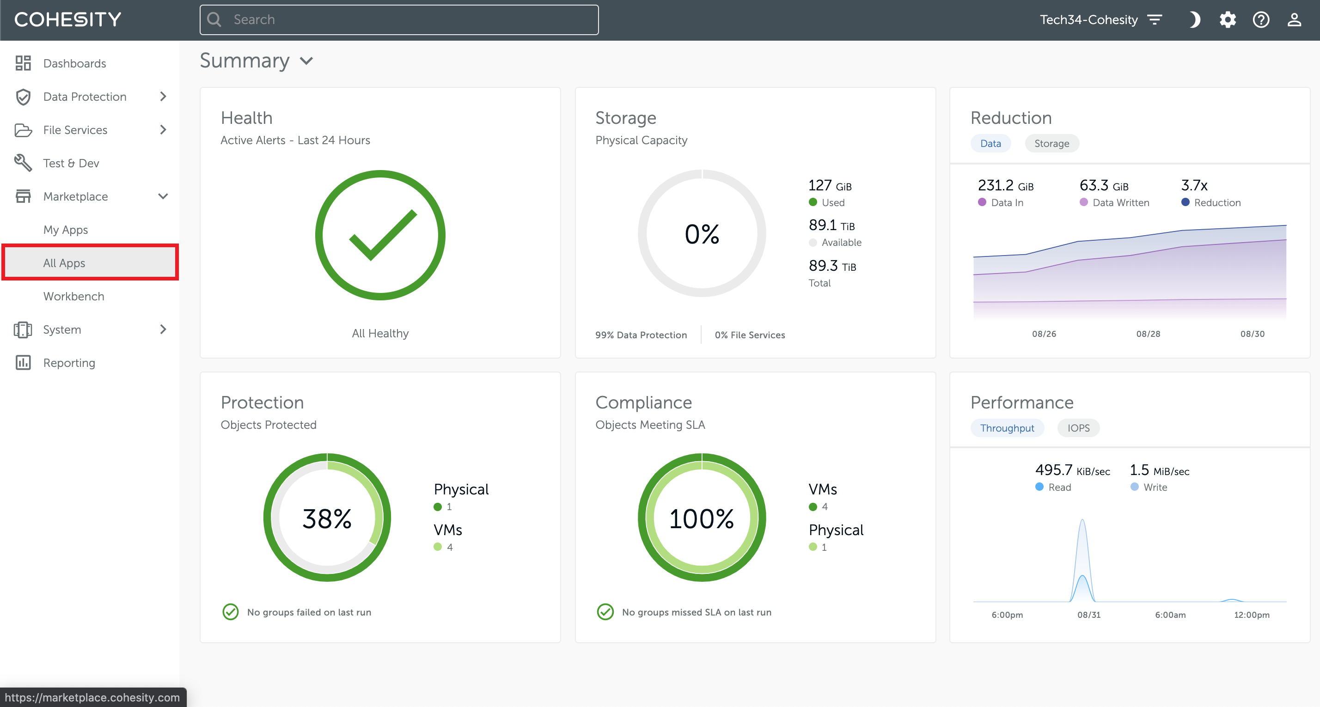Click the Protection card title
This screenshot has height=707, width=1320.
coord(263,402)
